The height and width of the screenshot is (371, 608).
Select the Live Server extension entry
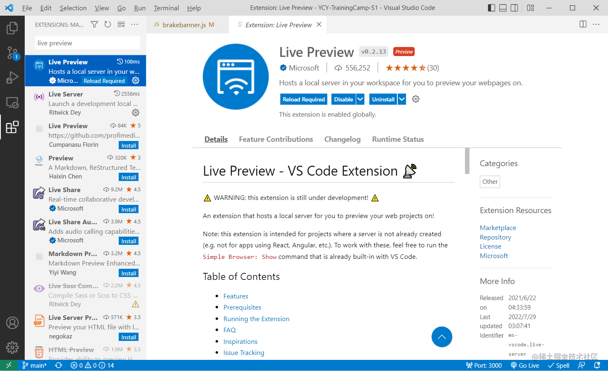tap(86, 103)
